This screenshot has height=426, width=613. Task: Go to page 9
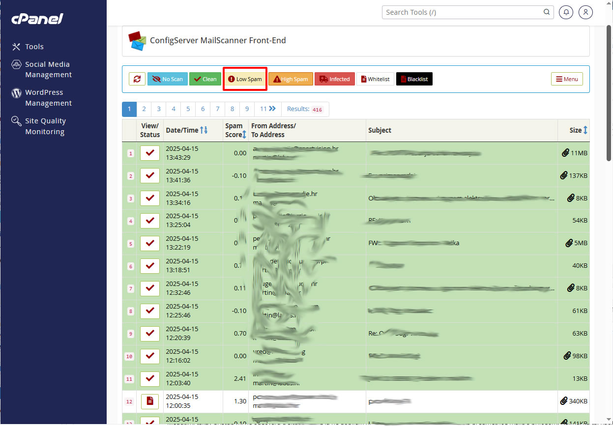tap(247, 109)
